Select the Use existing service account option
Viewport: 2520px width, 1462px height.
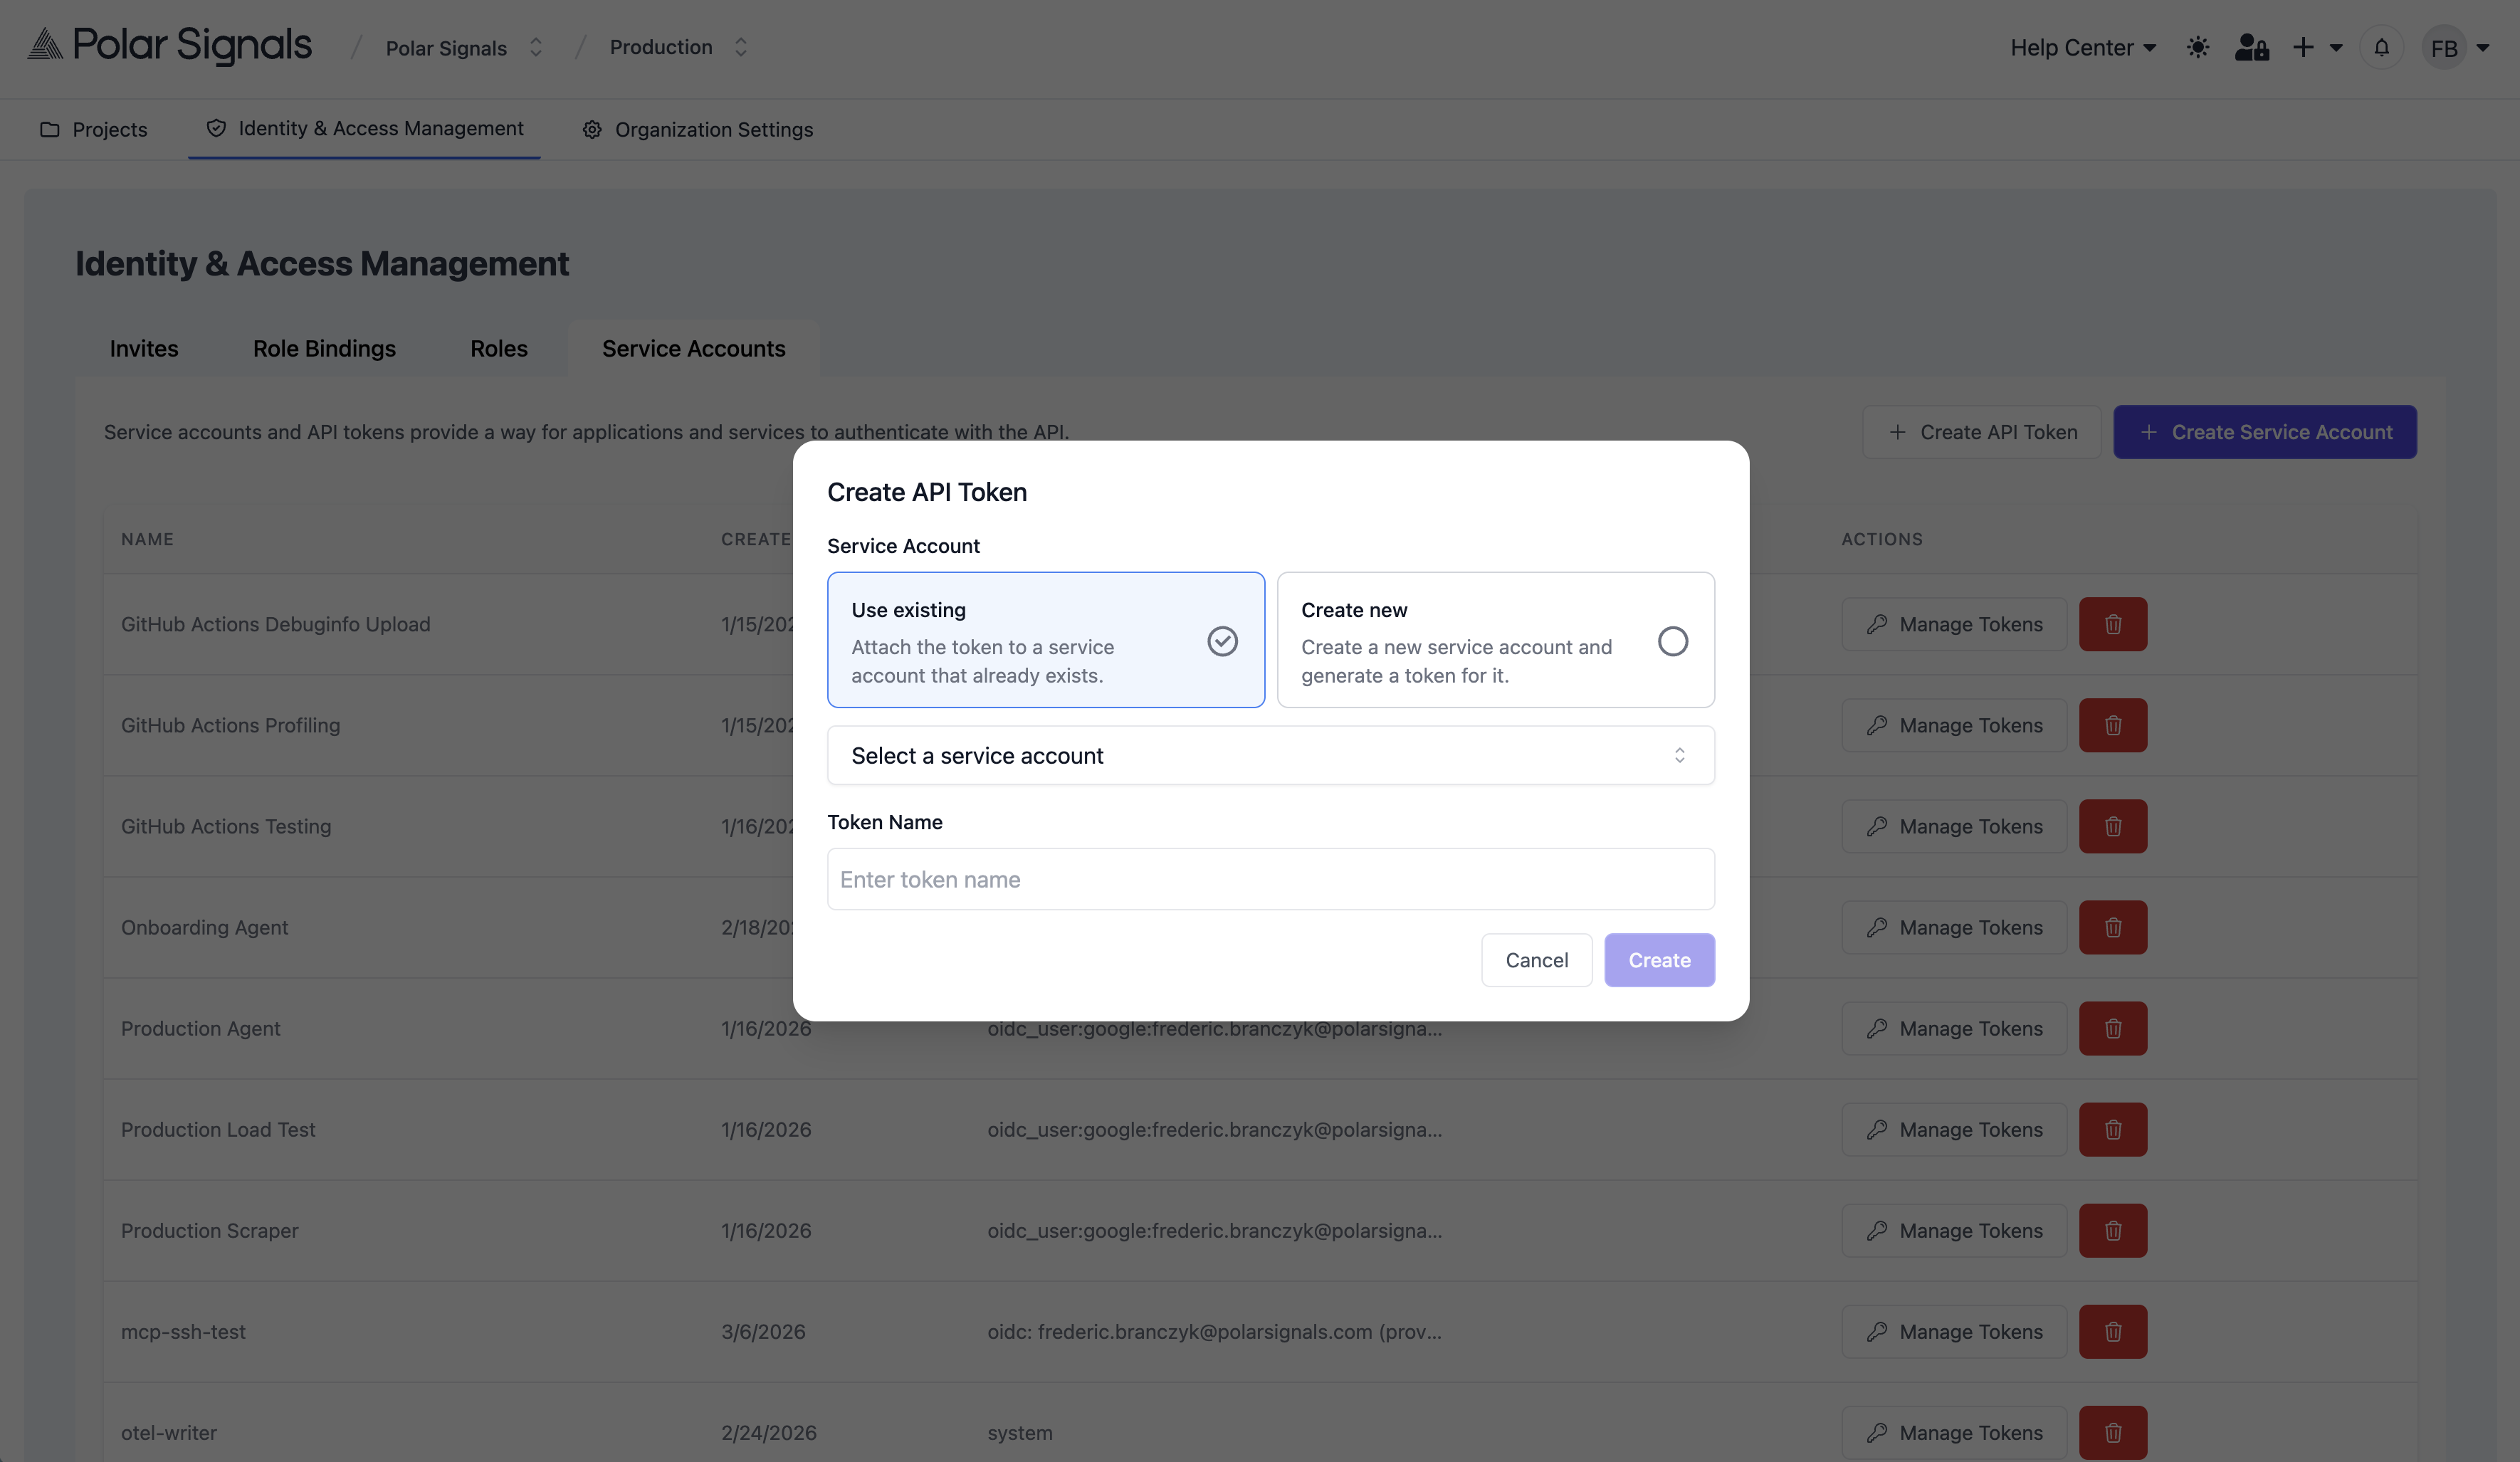[1046, 640]
